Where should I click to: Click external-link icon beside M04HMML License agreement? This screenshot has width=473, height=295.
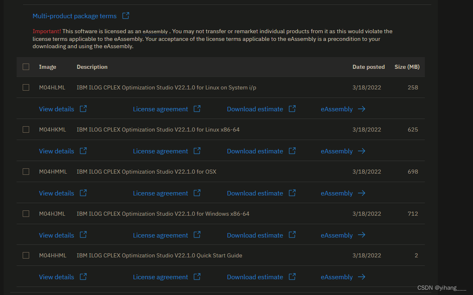[197, 193]
